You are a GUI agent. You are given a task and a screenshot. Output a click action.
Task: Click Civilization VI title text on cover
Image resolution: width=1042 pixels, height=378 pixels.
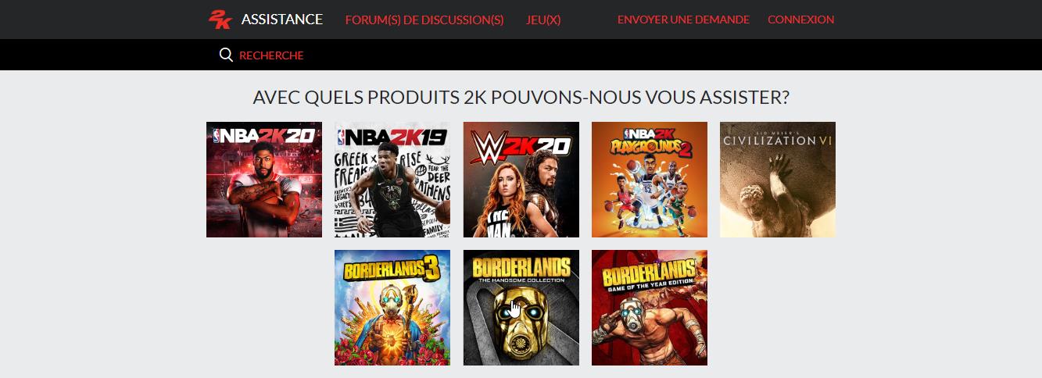coord(778,140)
